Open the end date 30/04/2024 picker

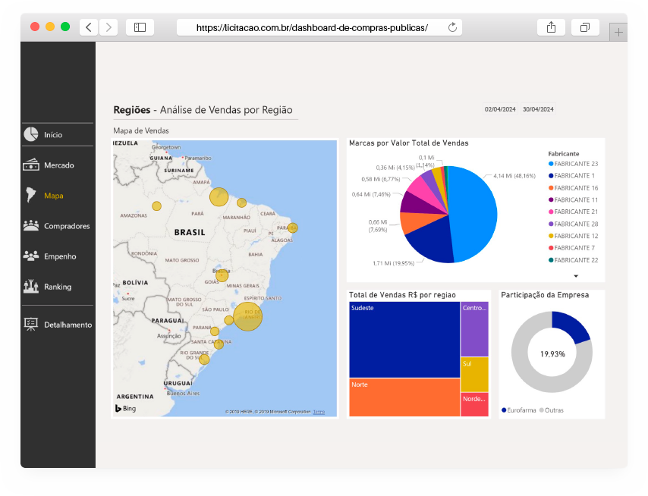[538, 109]
